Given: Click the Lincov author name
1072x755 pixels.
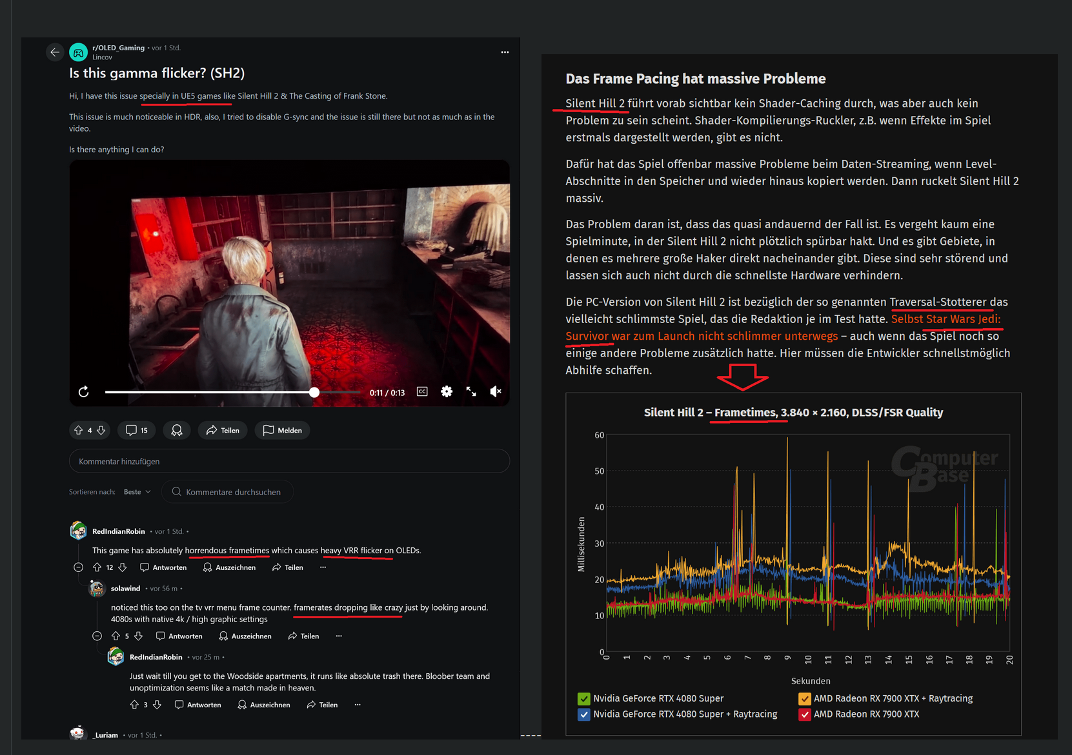Looking at the screenshot, I should pyautogui.click(x=102, y=57).
